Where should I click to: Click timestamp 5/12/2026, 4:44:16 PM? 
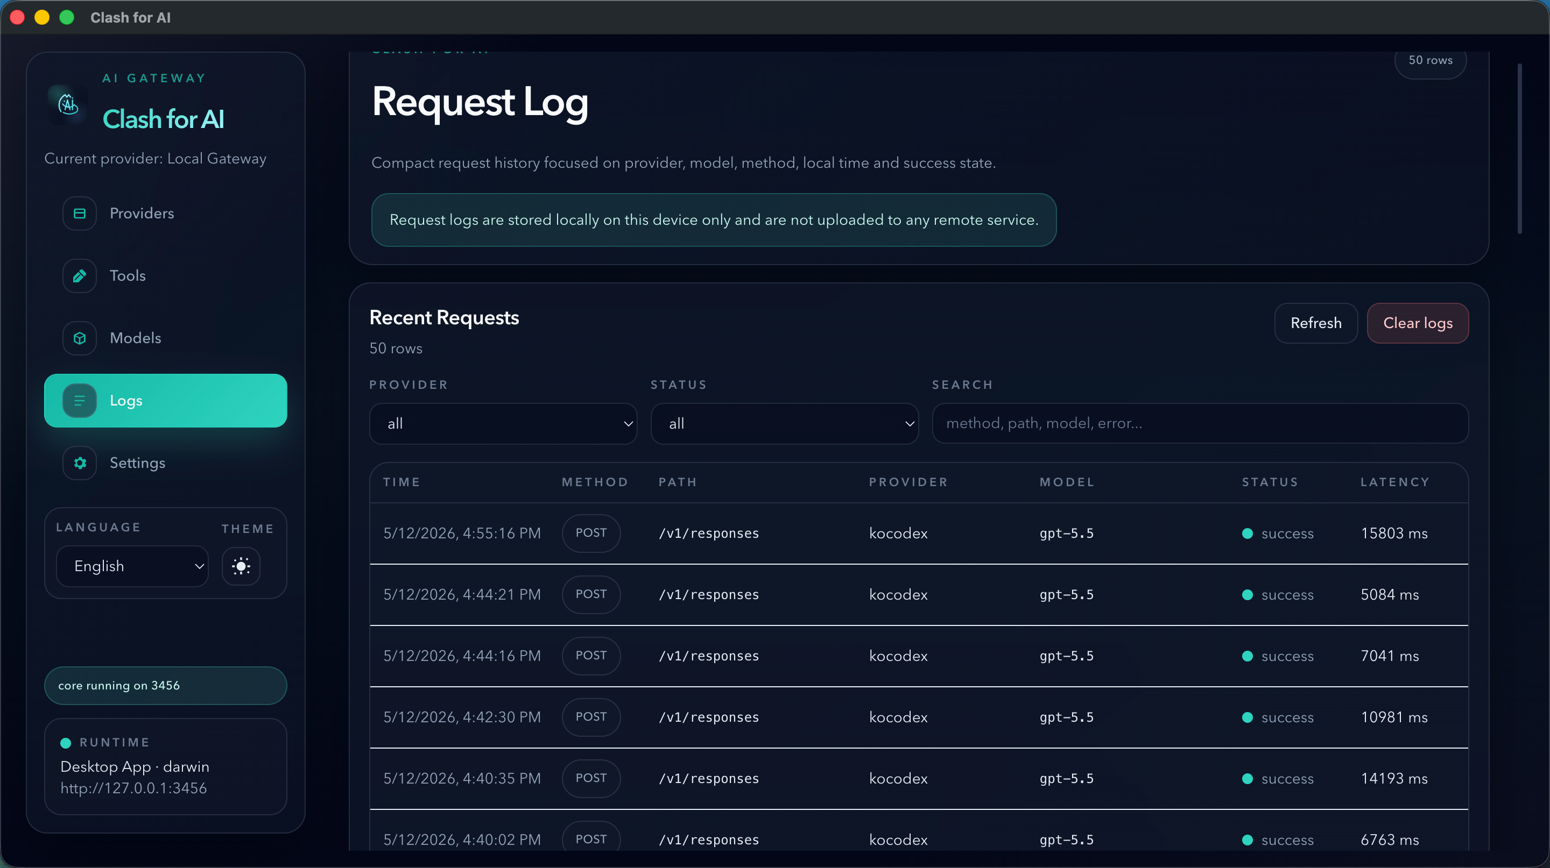[x=462, y=657]
